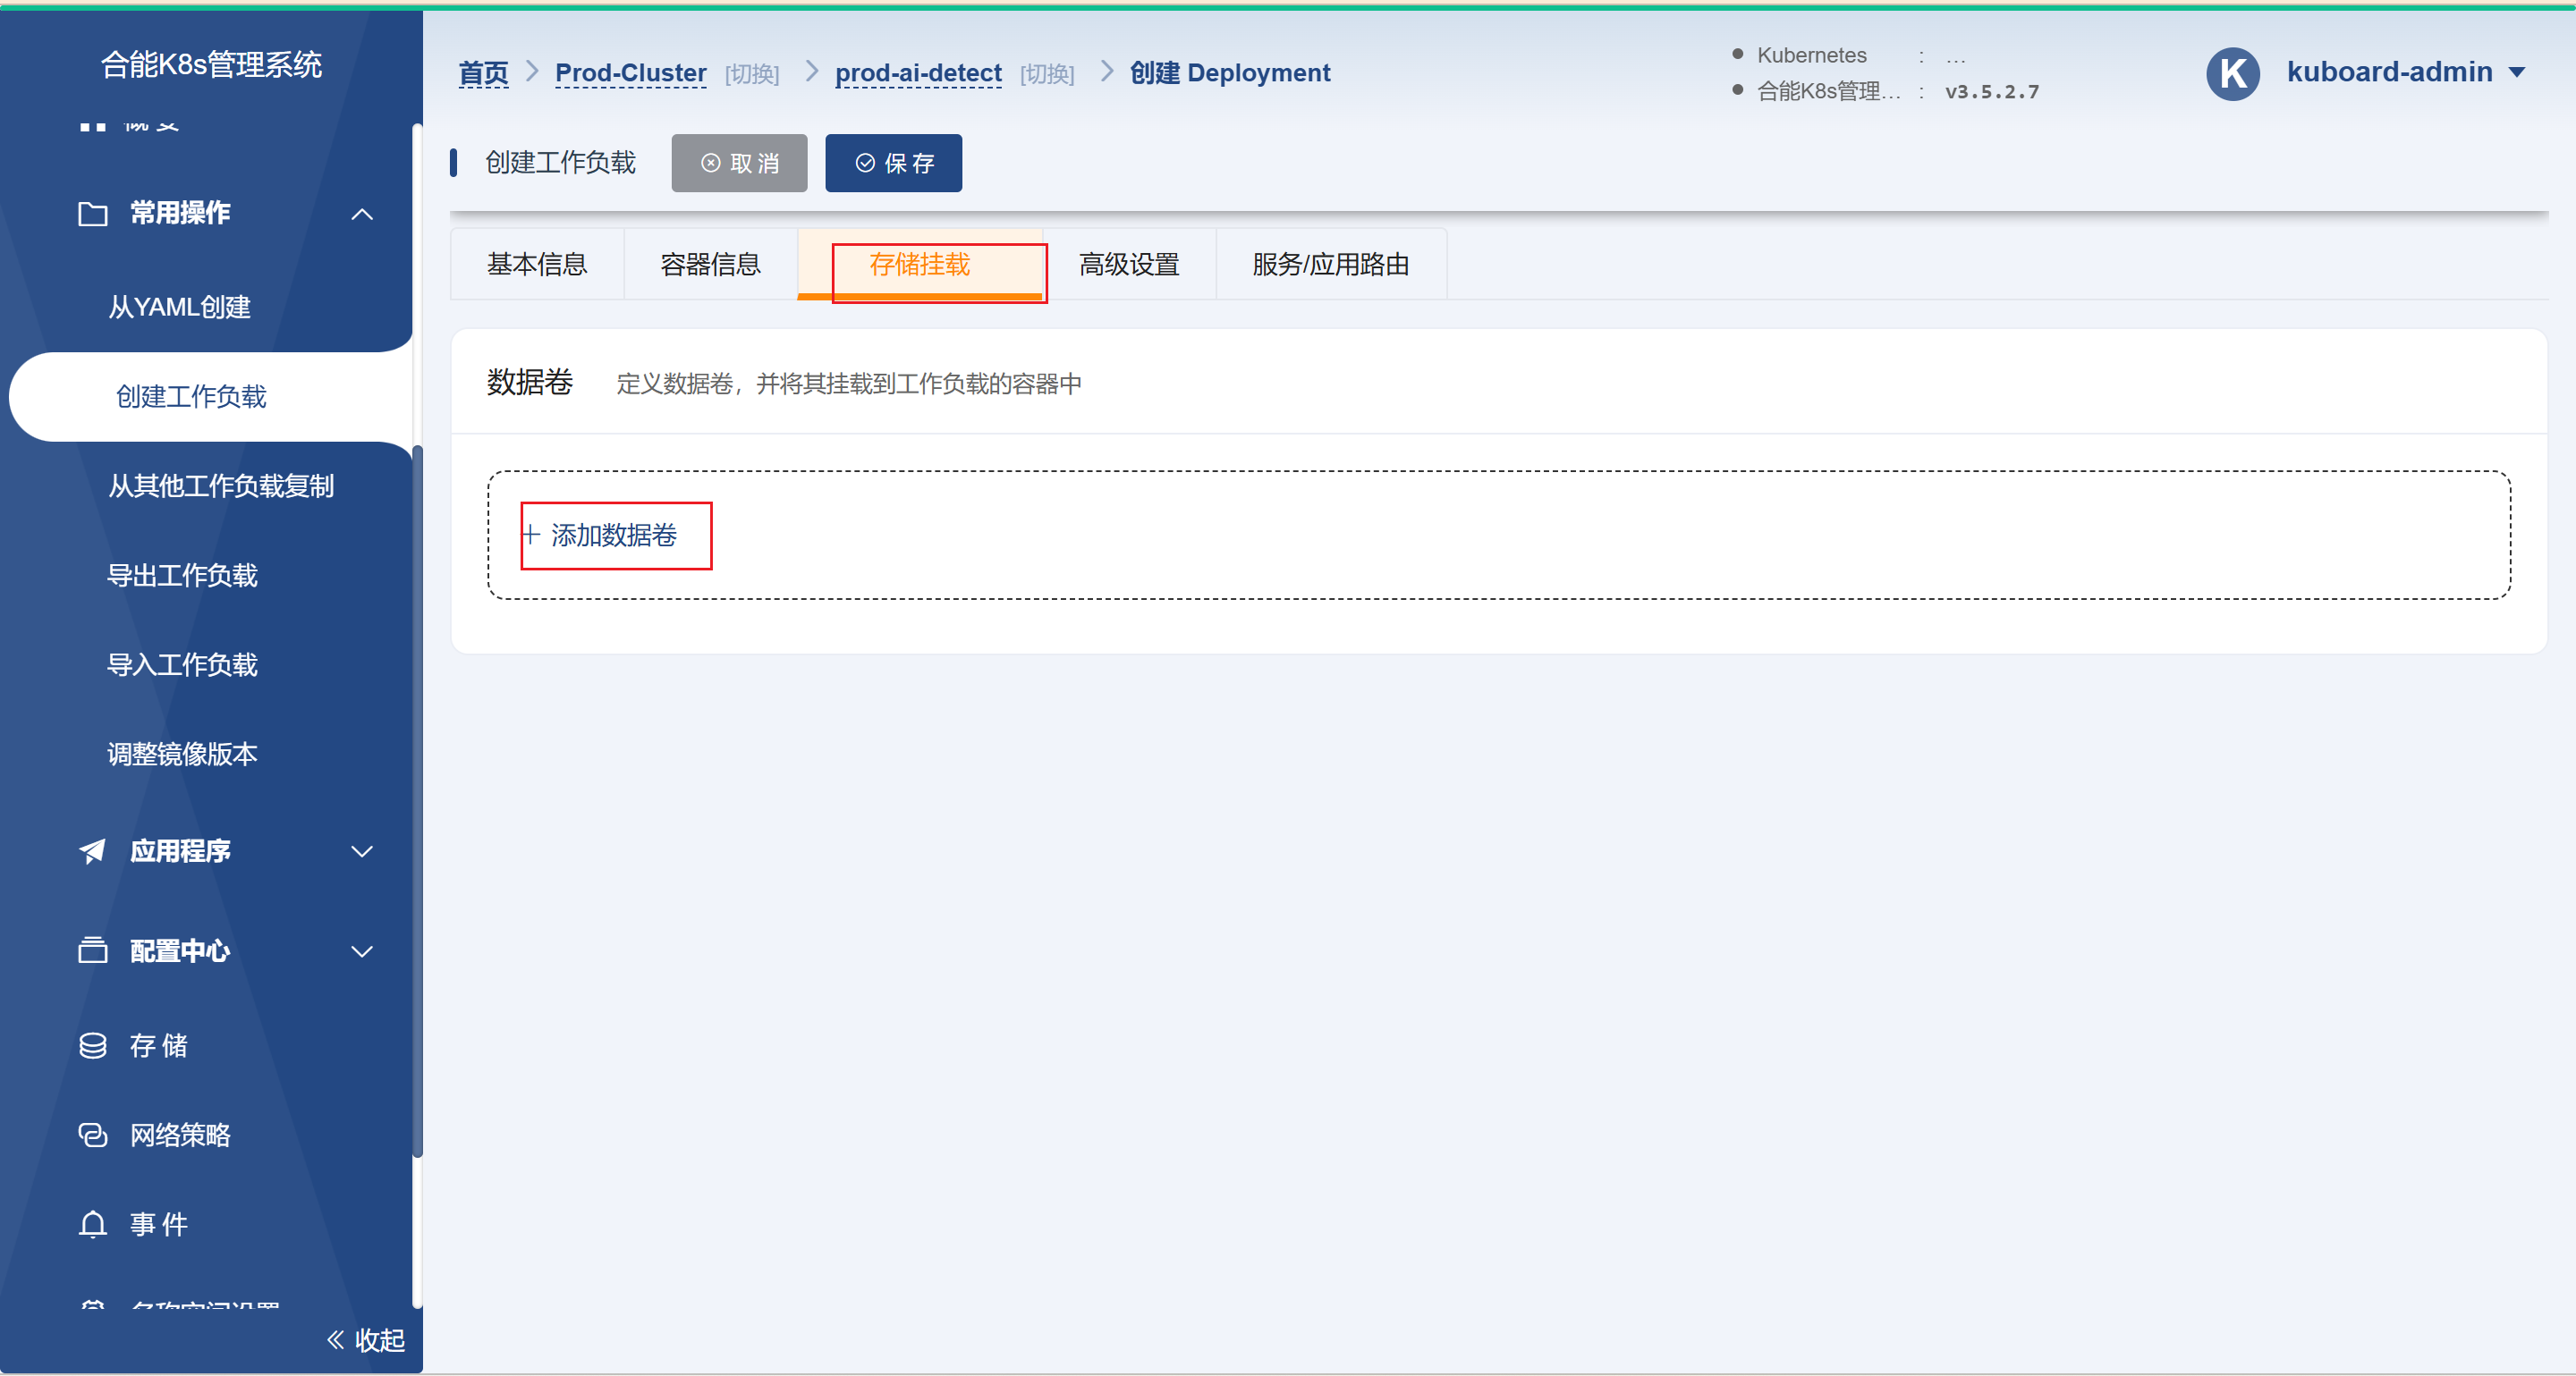Screen dimensions: 2576x1376
Task: Click the v3.5.2.7 version text
Action: [1992, 92]
